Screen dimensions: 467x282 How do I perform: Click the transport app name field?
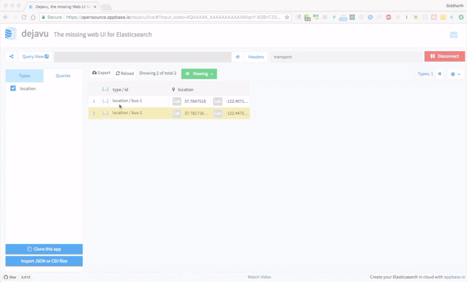346,57
